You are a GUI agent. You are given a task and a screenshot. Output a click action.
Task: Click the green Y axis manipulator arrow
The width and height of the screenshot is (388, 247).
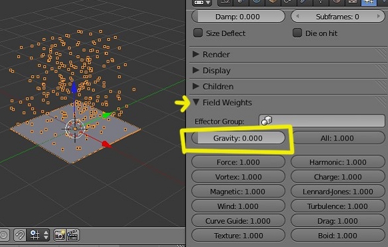pyautogui.click(x=107, y=115)
